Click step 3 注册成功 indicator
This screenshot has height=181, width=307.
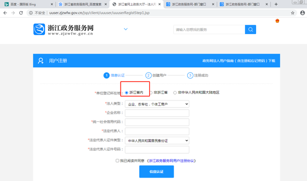point(198,75)
